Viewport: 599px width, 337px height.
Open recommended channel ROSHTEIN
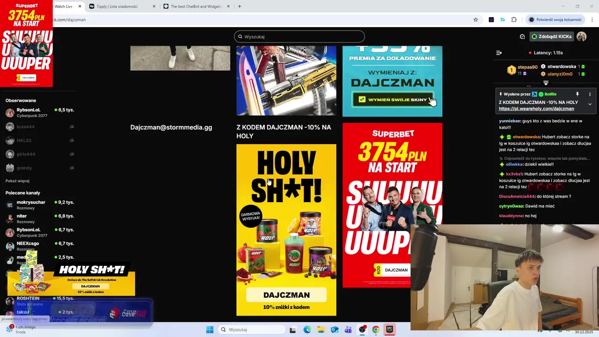(40, 300)
